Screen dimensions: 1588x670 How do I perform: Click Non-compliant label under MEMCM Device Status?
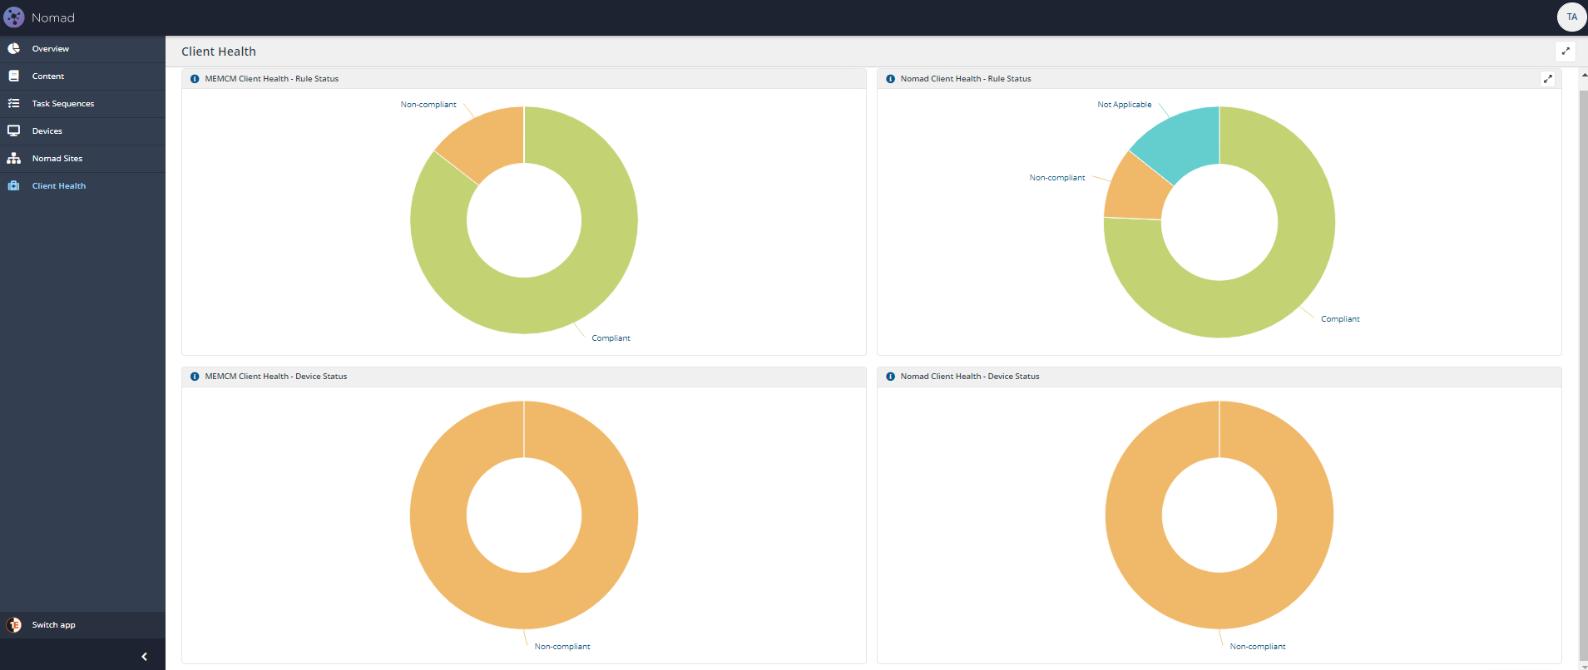click(562, 647)
